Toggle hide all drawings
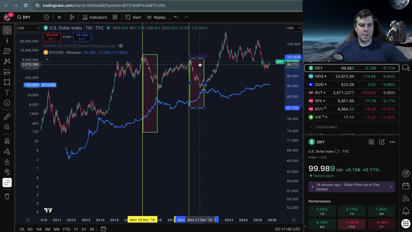This screenshot has width=412, height=232. [7, 172]
